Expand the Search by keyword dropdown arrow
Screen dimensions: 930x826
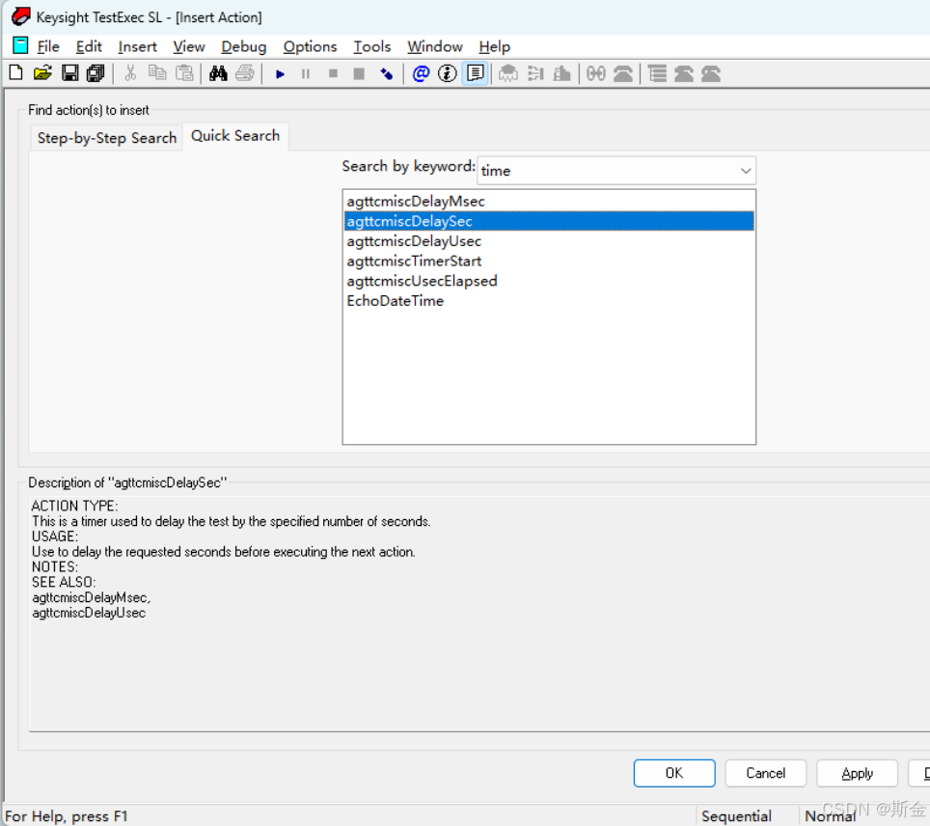click(746, 171)
